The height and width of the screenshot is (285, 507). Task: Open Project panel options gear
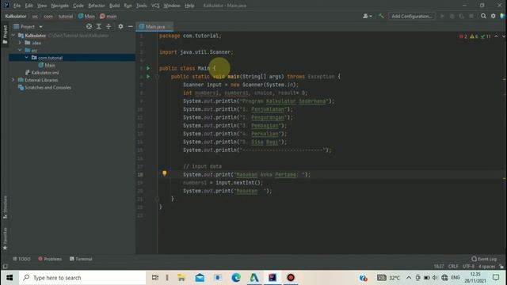pyautogui.click(x=120, y=26)
